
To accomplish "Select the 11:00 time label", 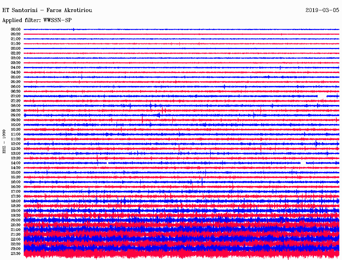I will pos(16,134).
